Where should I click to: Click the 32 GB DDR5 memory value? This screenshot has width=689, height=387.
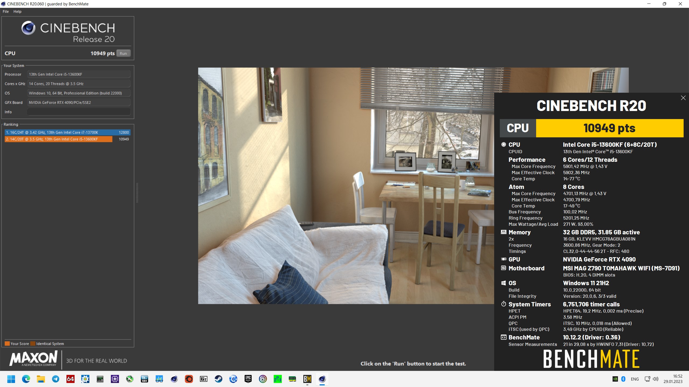pos(601,232)
